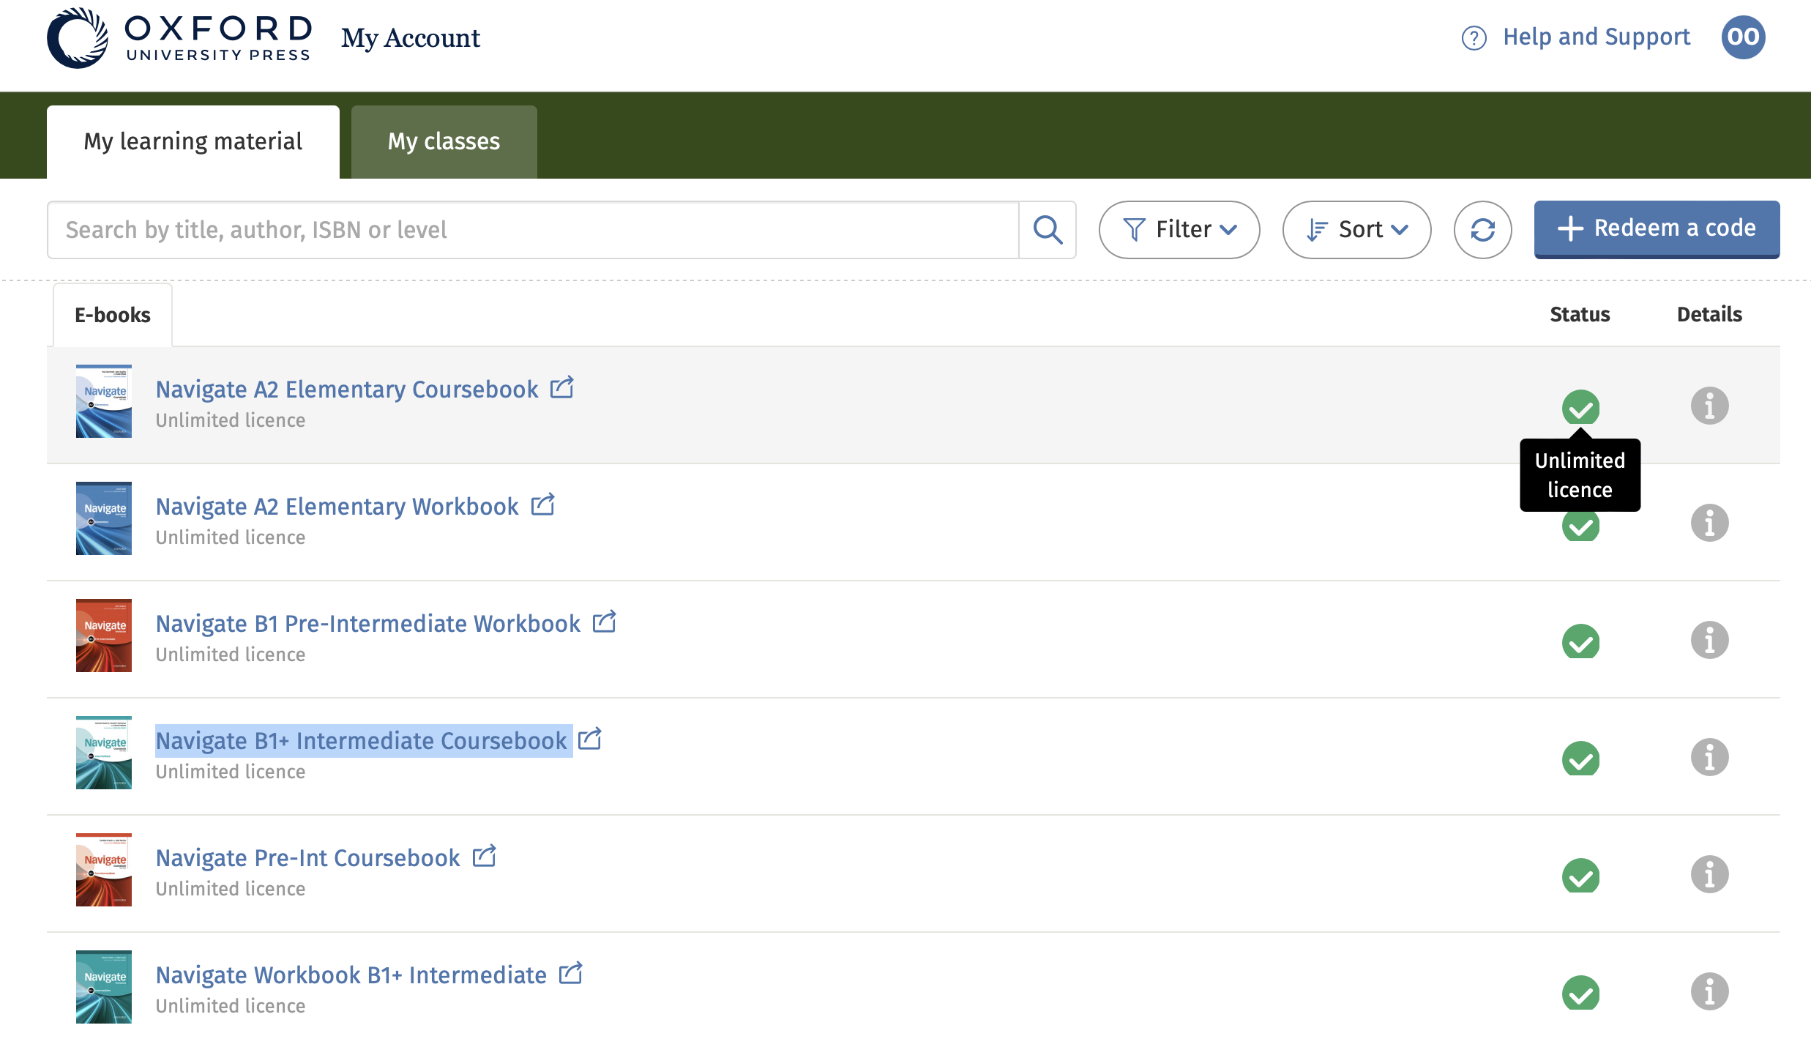The image size is (1811, 1047).
Task: Click the My Account heading text
Action: point(411,38)
